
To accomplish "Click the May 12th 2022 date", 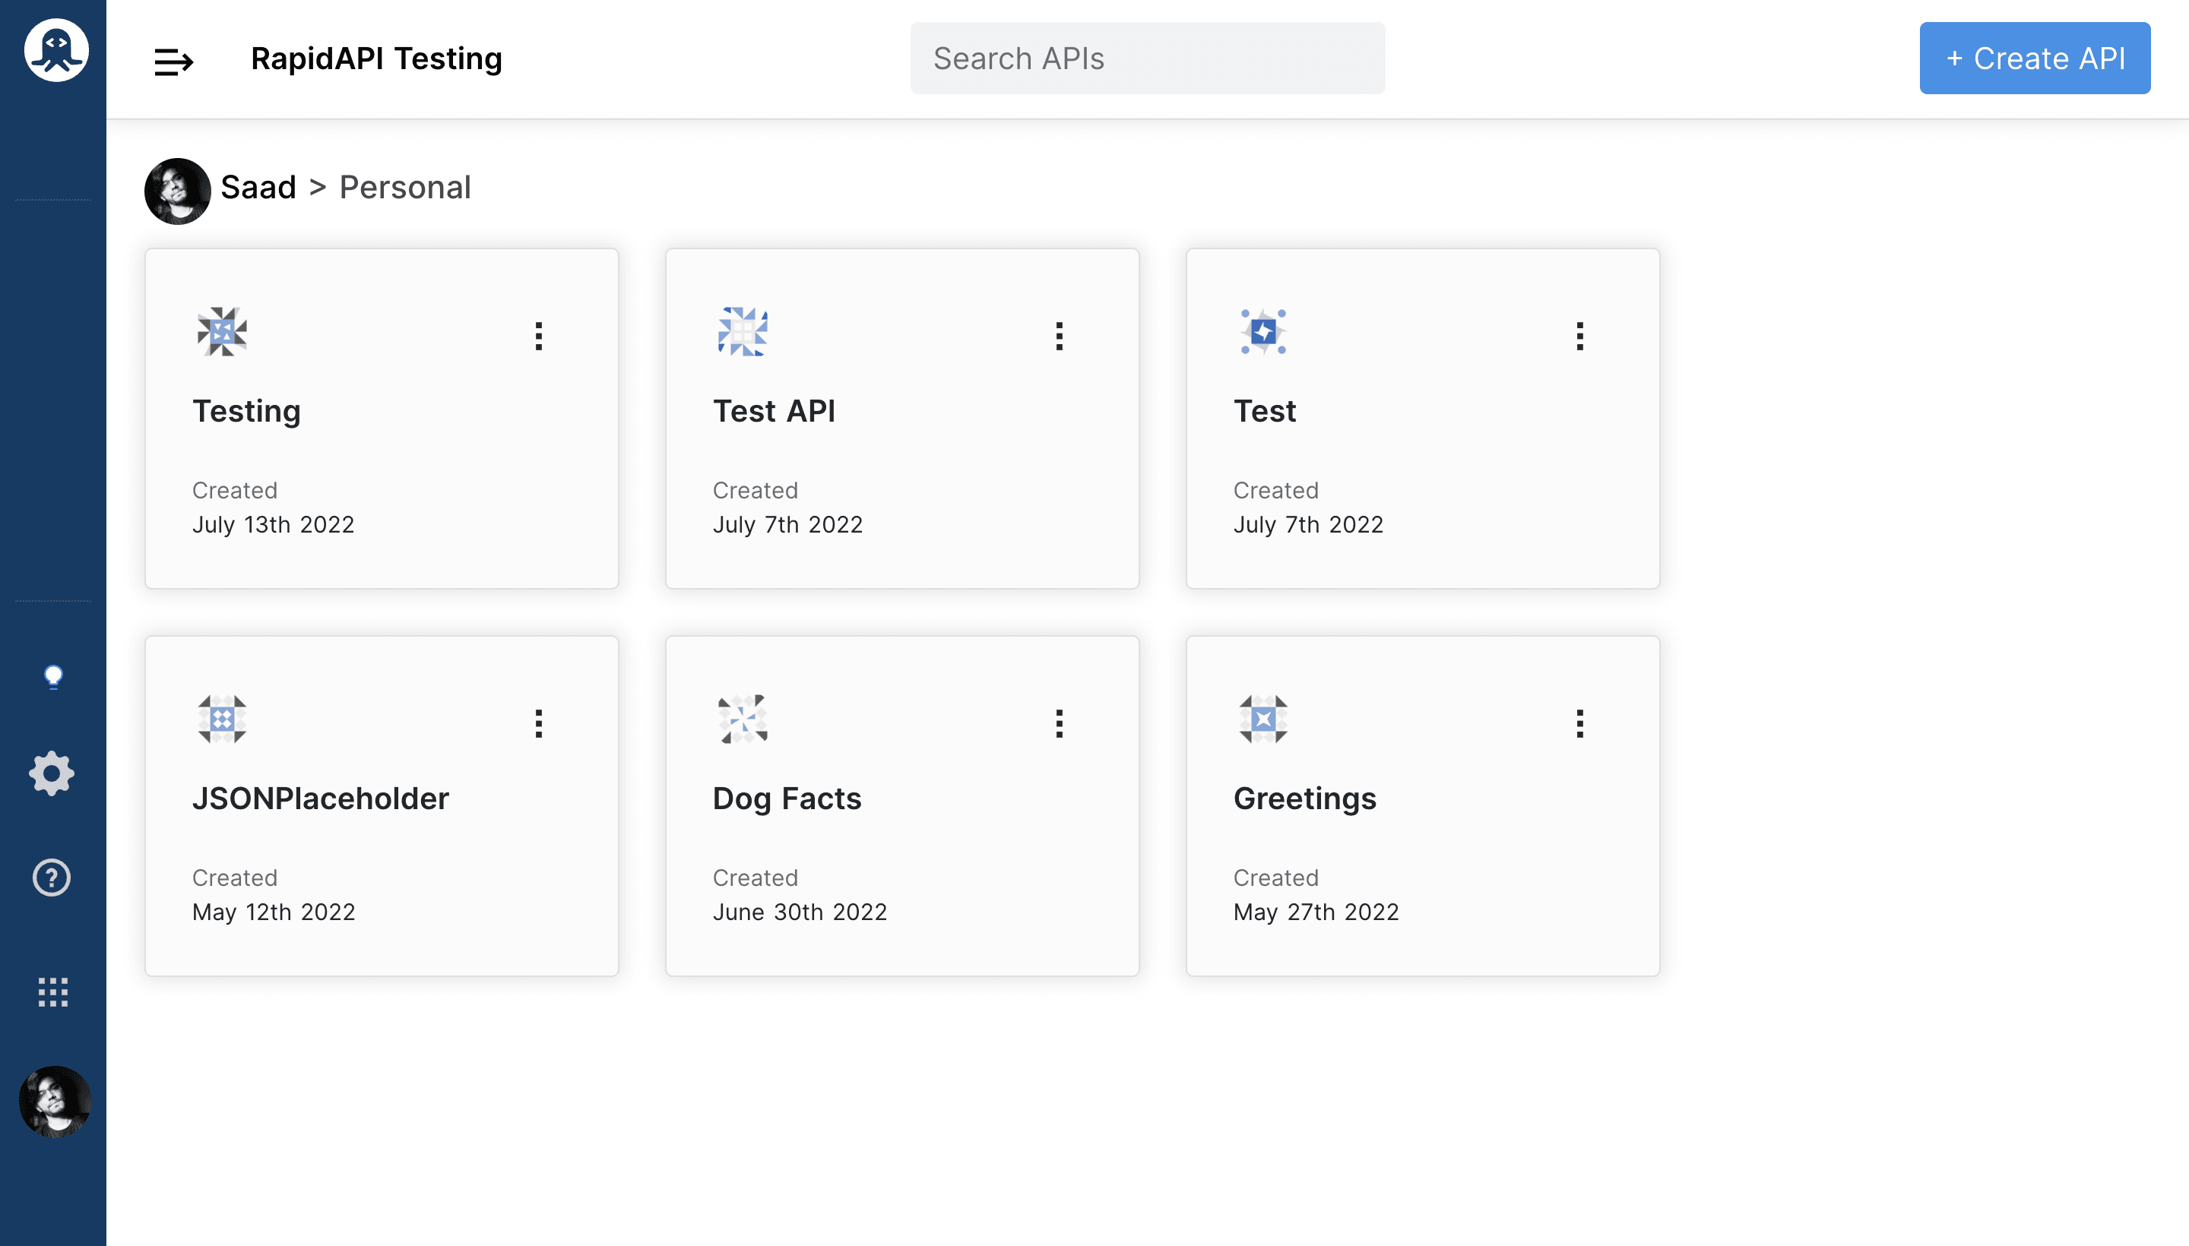I will tap(273, 912).
